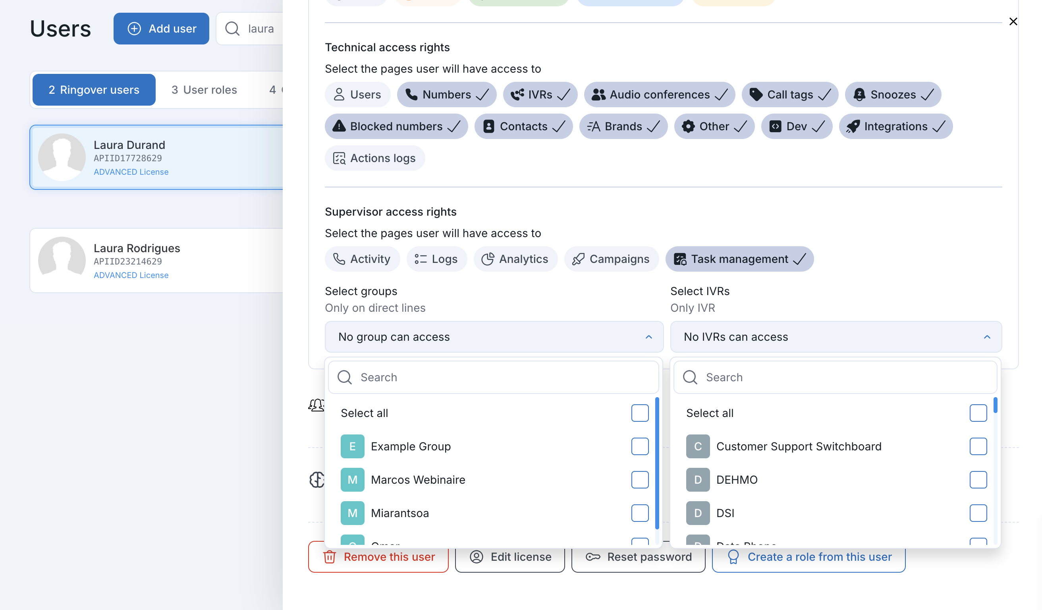Close the user details panel
This screenshot has width=1042, height=610.
tap(1013, 21)
